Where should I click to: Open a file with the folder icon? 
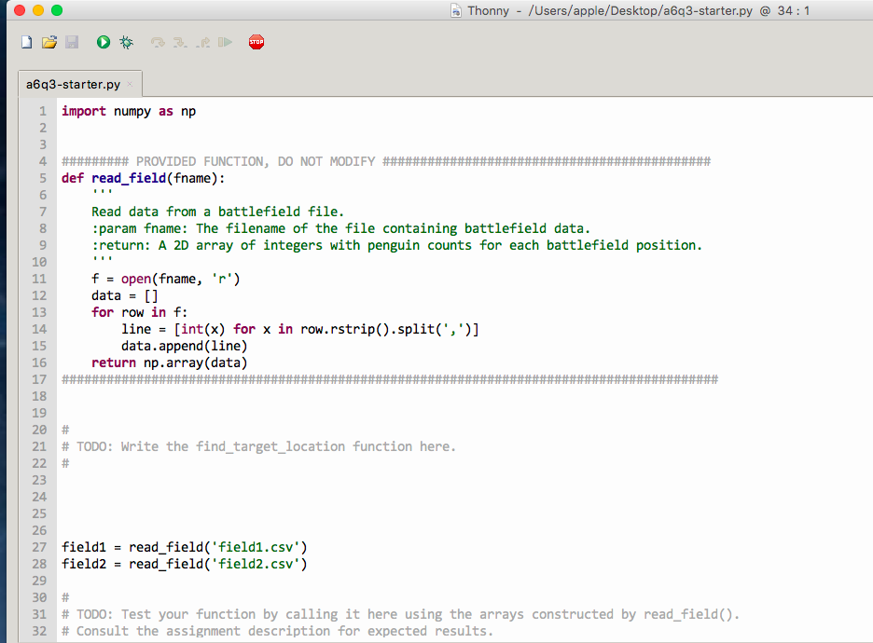tap(49, 42)
